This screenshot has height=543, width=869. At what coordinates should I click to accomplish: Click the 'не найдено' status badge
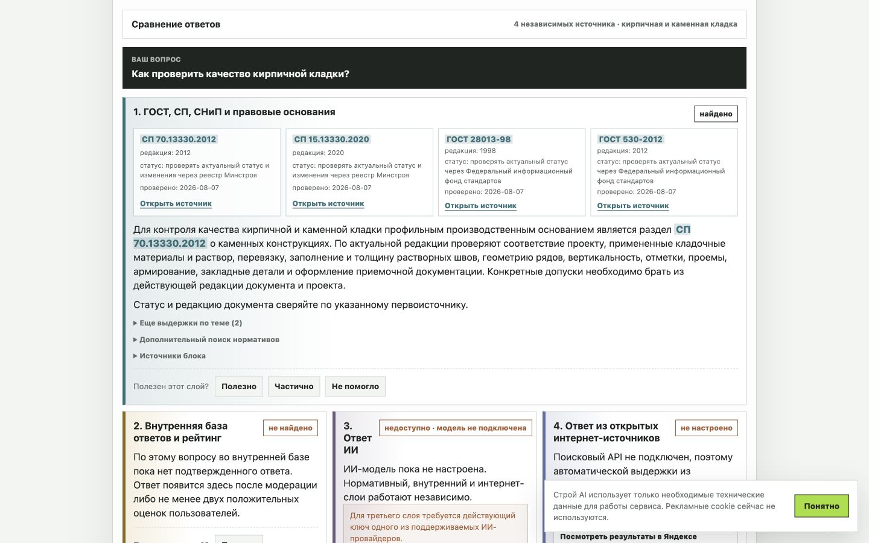click(x=290, y=428)
